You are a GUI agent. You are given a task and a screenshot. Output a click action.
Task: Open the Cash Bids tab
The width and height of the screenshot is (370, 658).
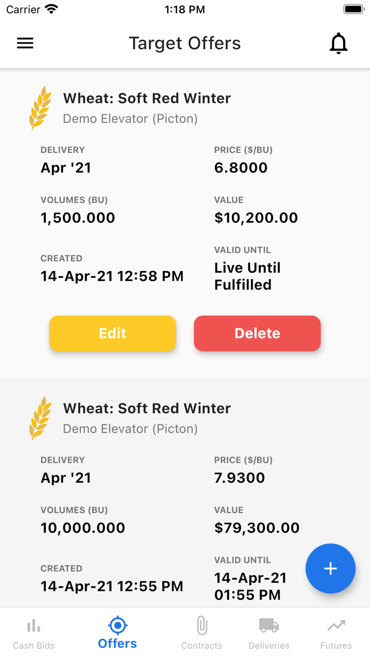tap(33, 632)
